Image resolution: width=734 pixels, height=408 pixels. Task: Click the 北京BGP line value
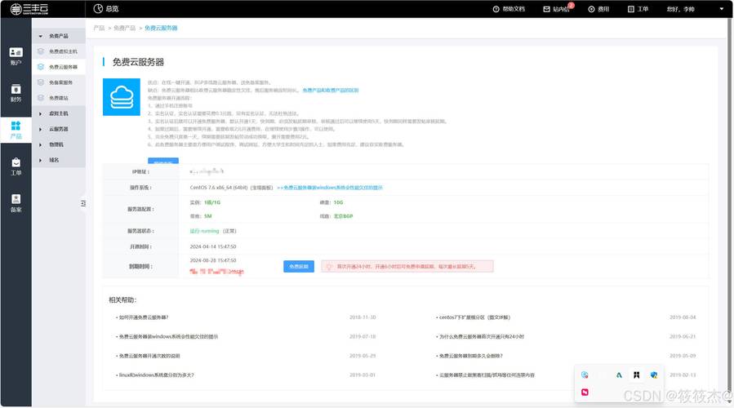tap(343, 216)
